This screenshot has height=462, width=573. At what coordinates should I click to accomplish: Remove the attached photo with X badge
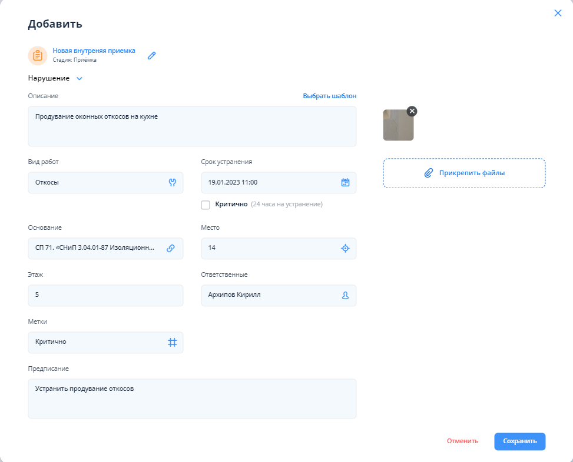point(412,111)
